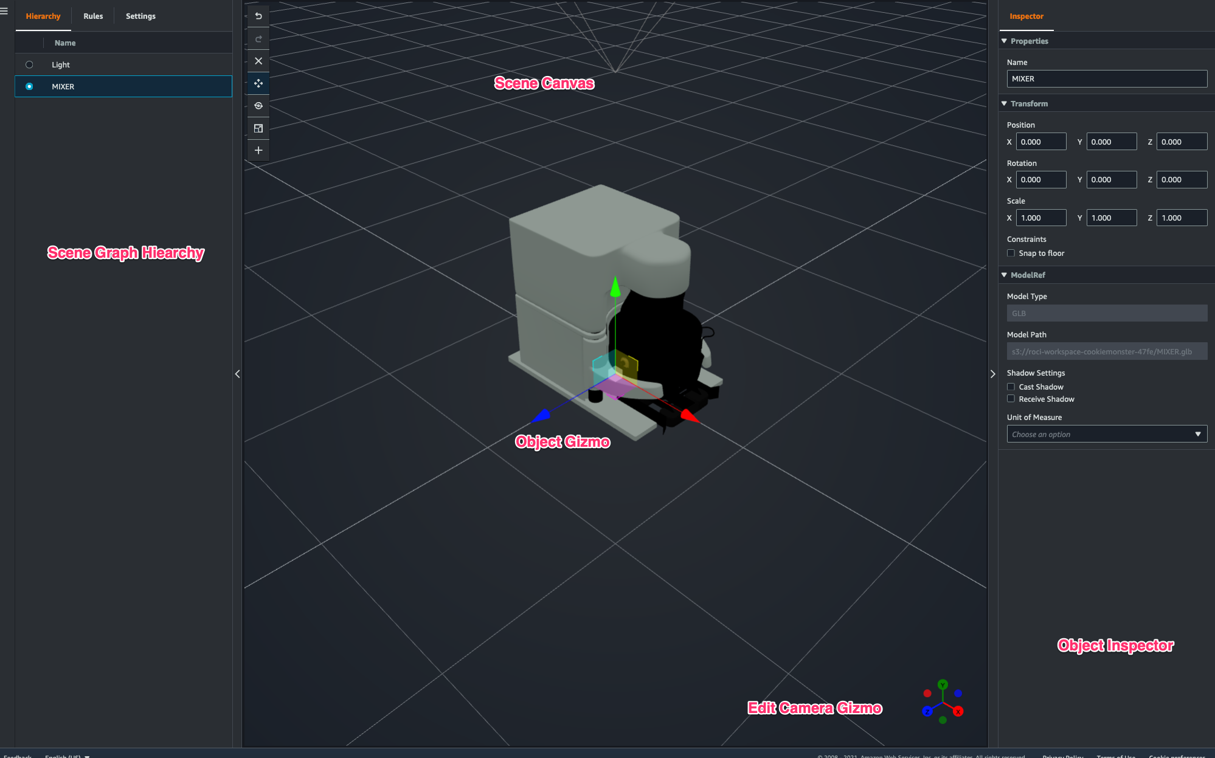Screen dimensions: 1215x758
Task: Click the undo icon in the scene toolbar
Action: (x=258, y=16)
